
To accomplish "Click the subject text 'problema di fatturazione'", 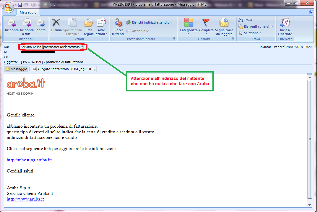I will 65,62.
